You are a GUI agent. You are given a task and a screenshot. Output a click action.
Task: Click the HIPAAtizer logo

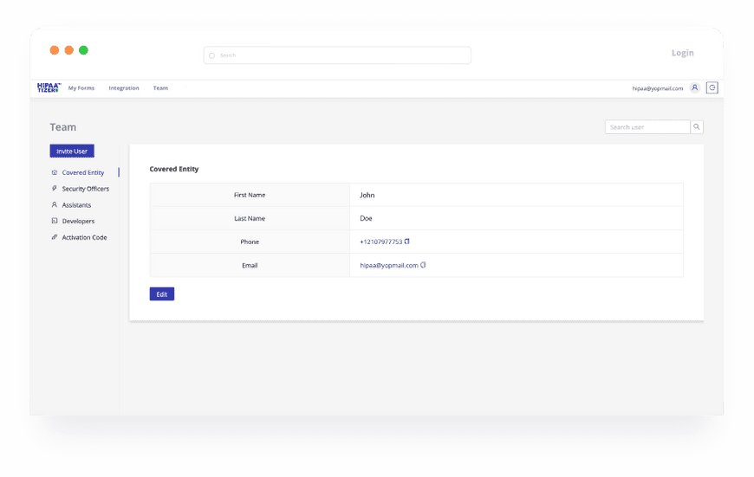point(49,87)
